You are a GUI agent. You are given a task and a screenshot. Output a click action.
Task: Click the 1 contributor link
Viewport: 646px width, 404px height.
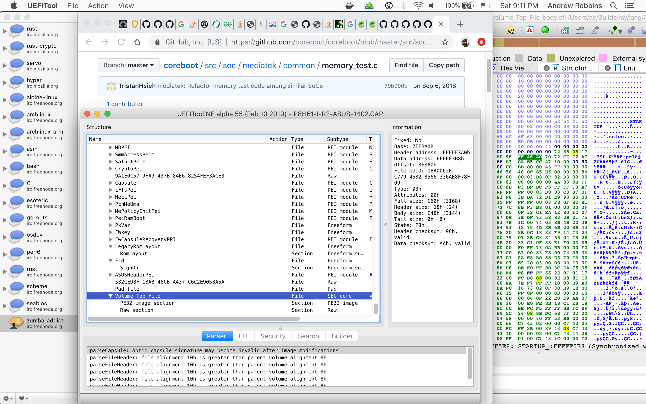[x=125, y=104]
